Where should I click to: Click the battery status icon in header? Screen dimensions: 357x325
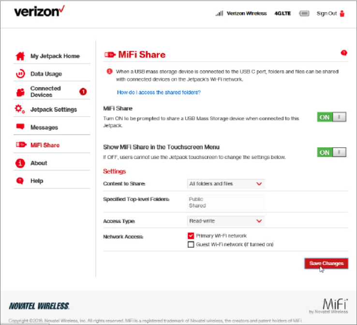[x=304, y=14]
